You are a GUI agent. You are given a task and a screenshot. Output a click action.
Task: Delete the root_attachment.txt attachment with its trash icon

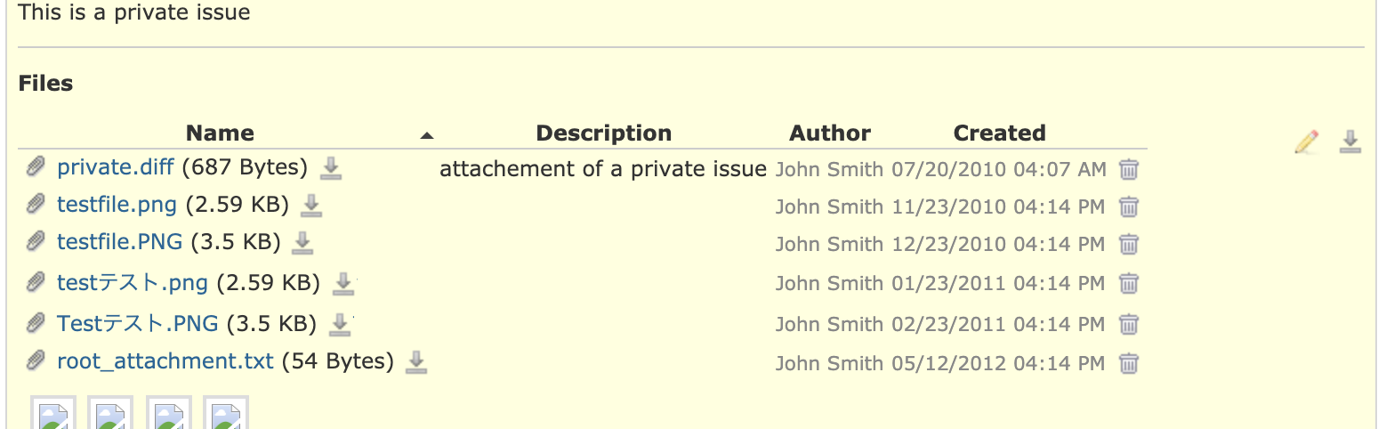1129,363
